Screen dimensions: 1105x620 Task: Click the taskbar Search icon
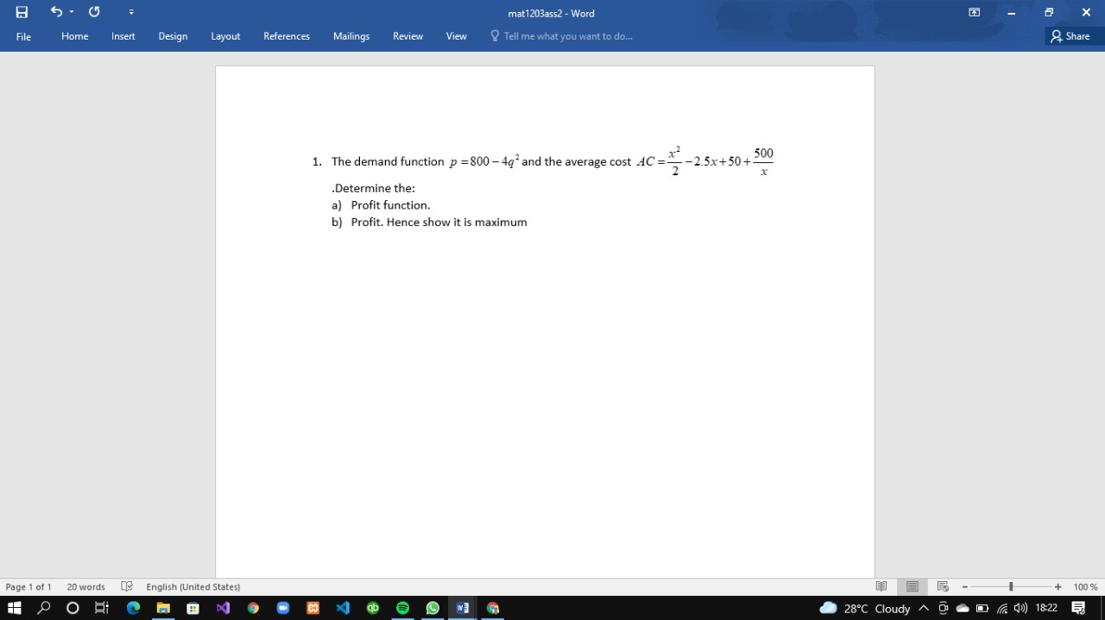tap(43, 608)
